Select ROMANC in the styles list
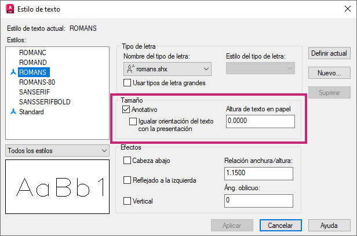Image resolution: width=357 pixels, height=236 pixels. click(x=32, y=52)
